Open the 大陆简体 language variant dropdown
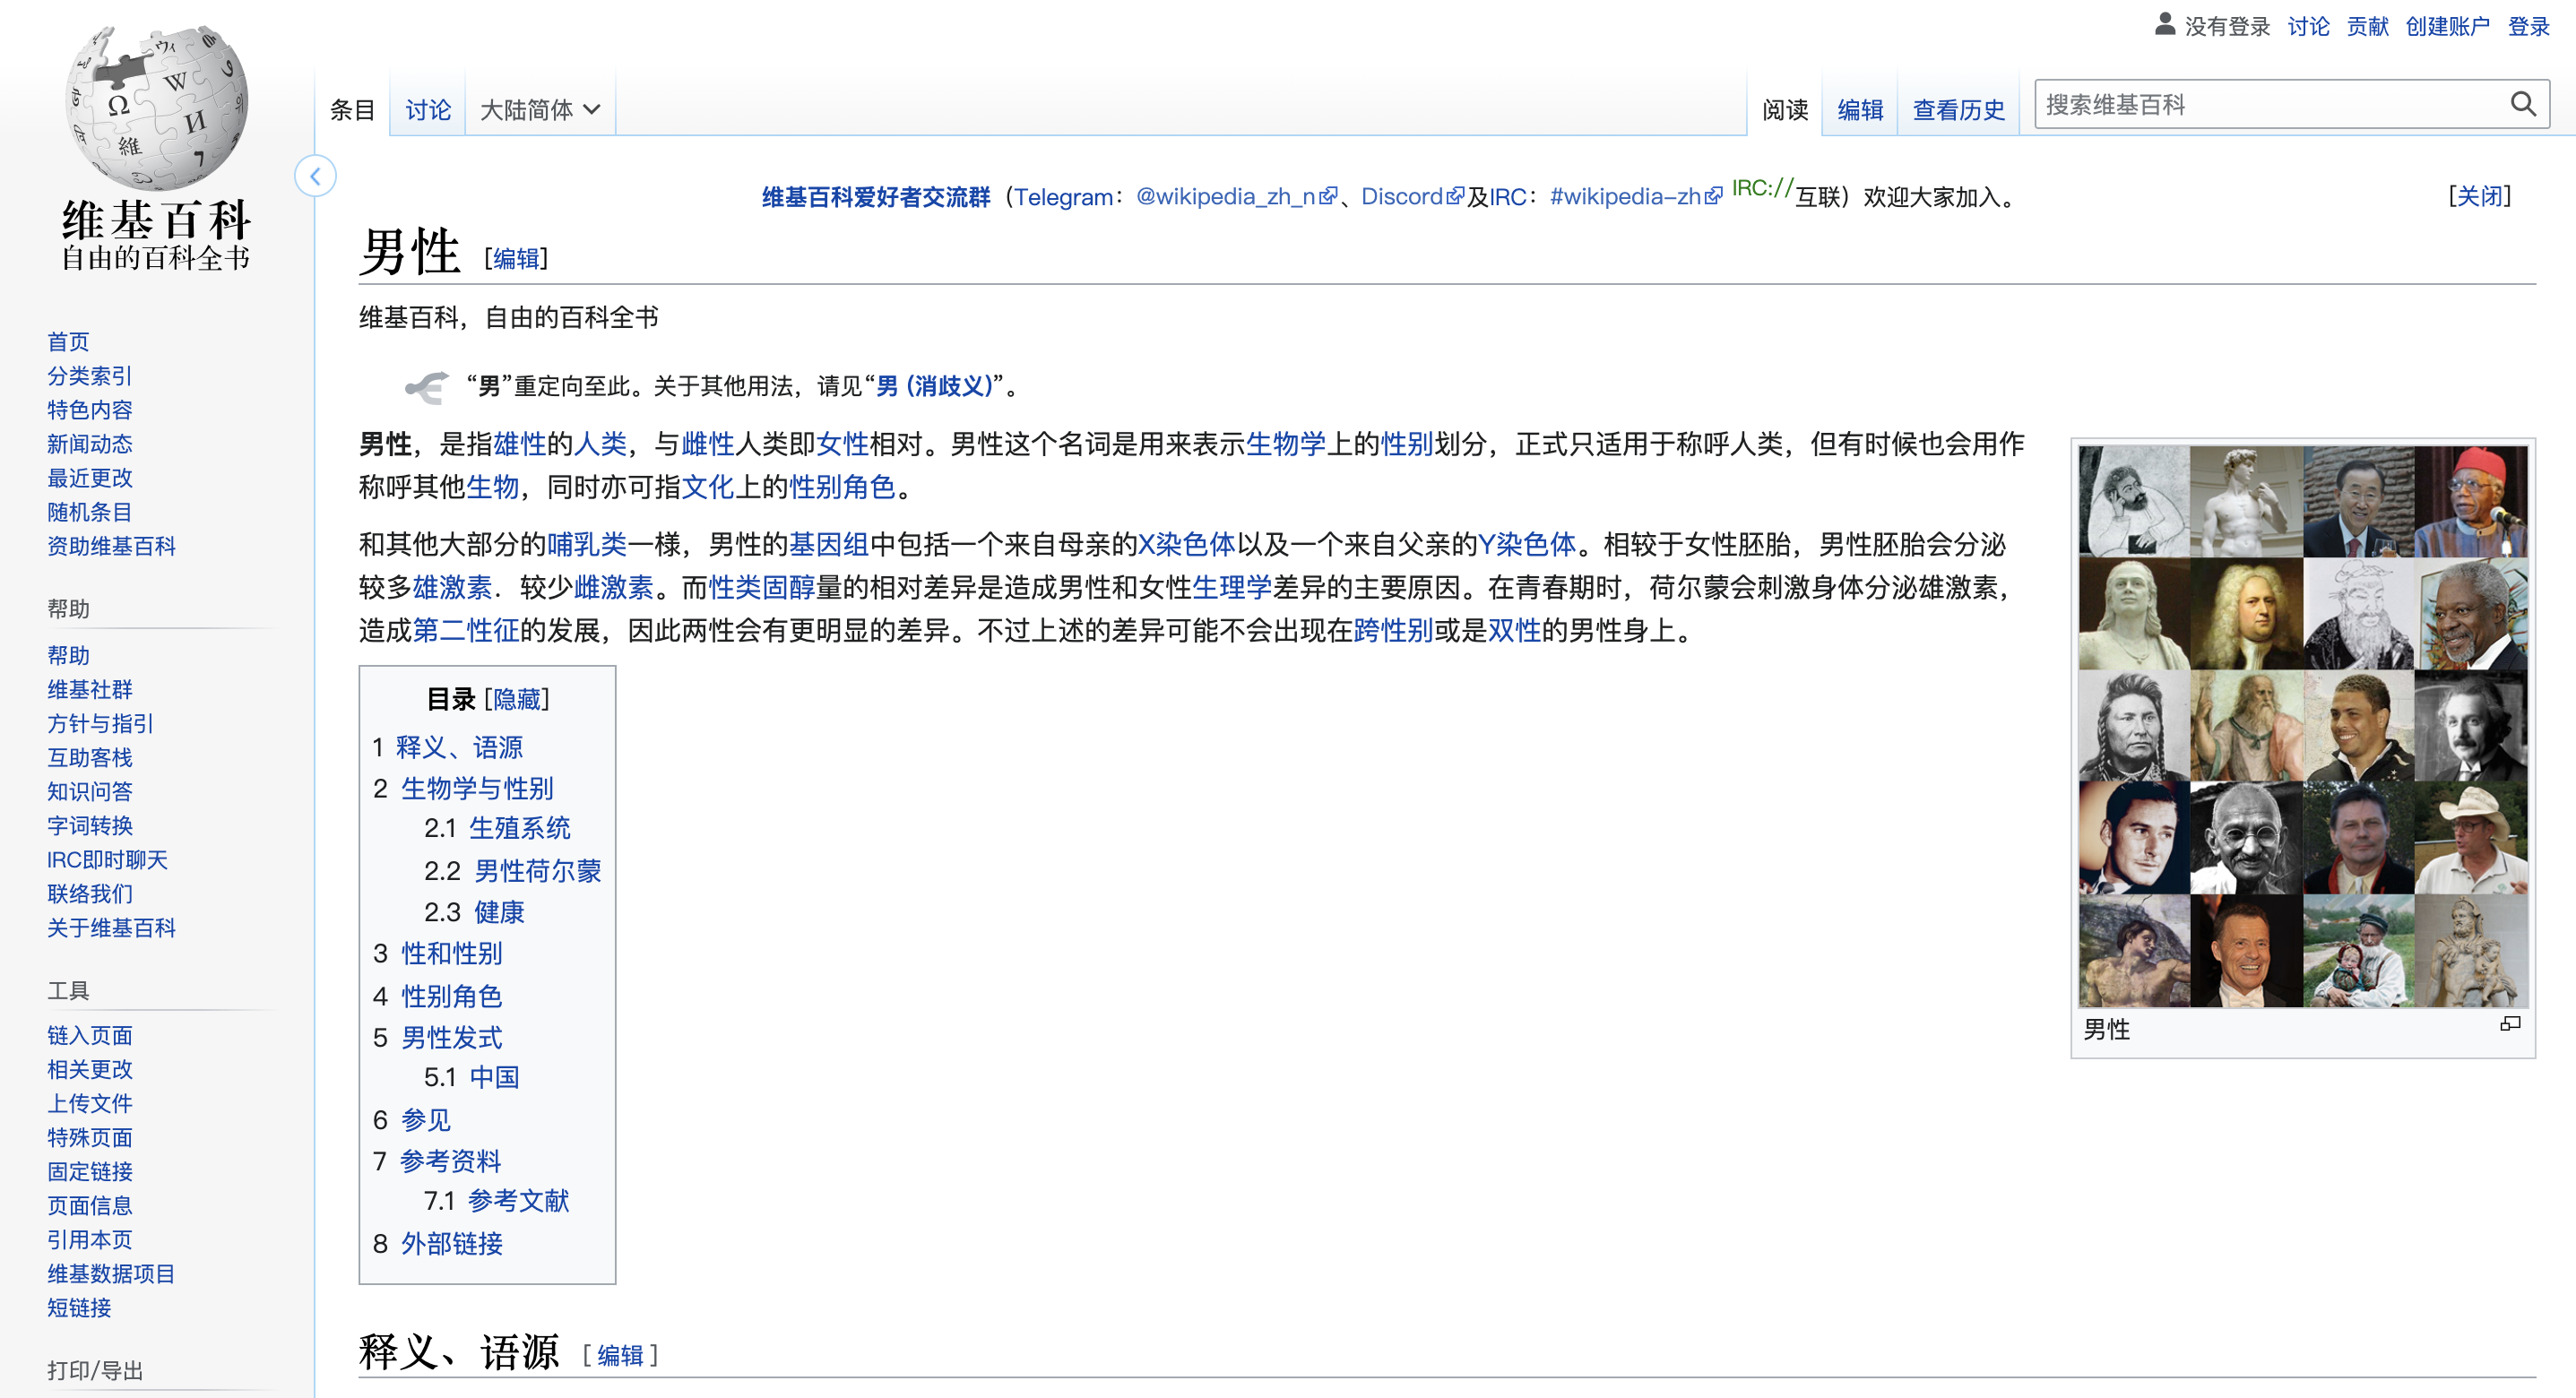 [527, 109]
